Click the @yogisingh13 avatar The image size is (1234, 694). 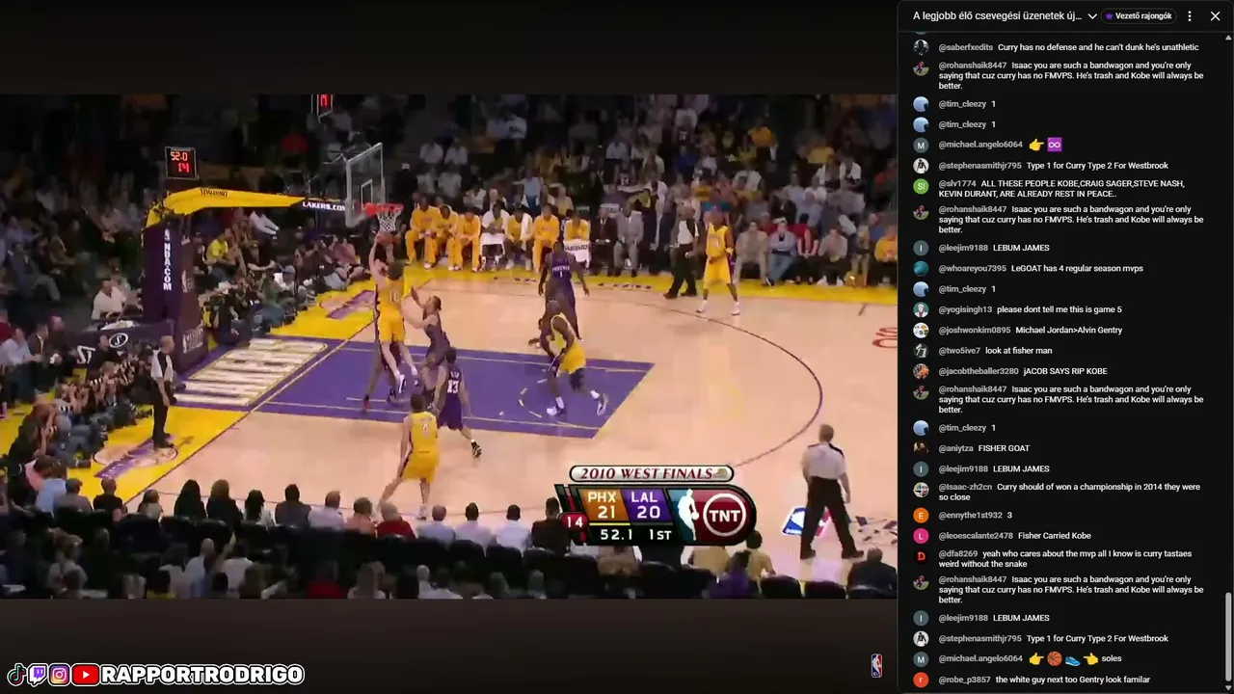[x=921, y=310]
